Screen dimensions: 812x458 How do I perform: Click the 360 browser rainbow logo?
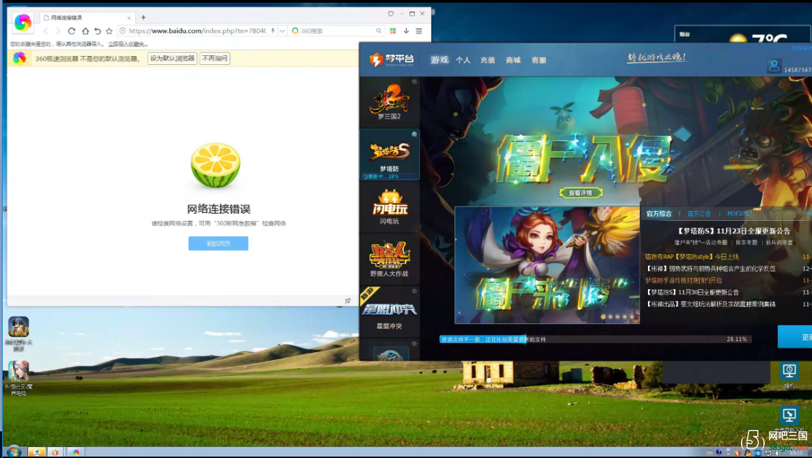(23, 23)
